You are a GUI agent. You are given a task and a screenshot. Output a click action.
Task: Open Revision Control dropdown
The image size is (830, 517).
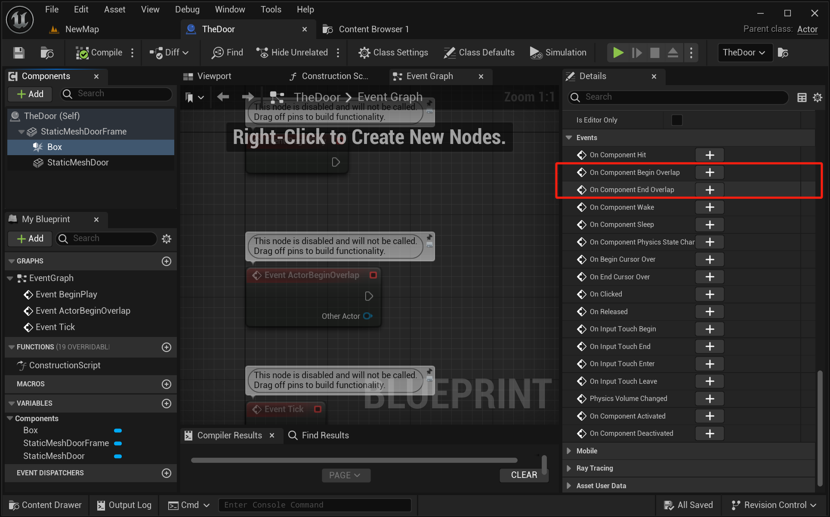coord(774,505)
